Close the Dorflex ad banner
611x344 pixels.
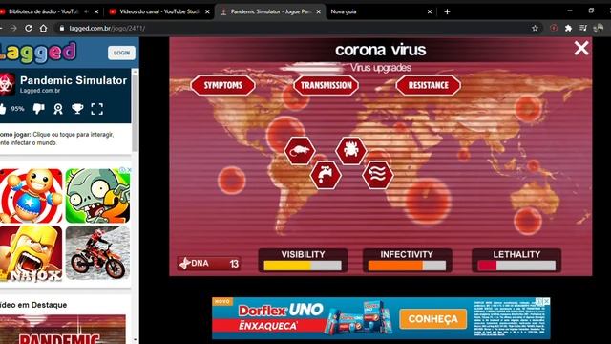547,302
